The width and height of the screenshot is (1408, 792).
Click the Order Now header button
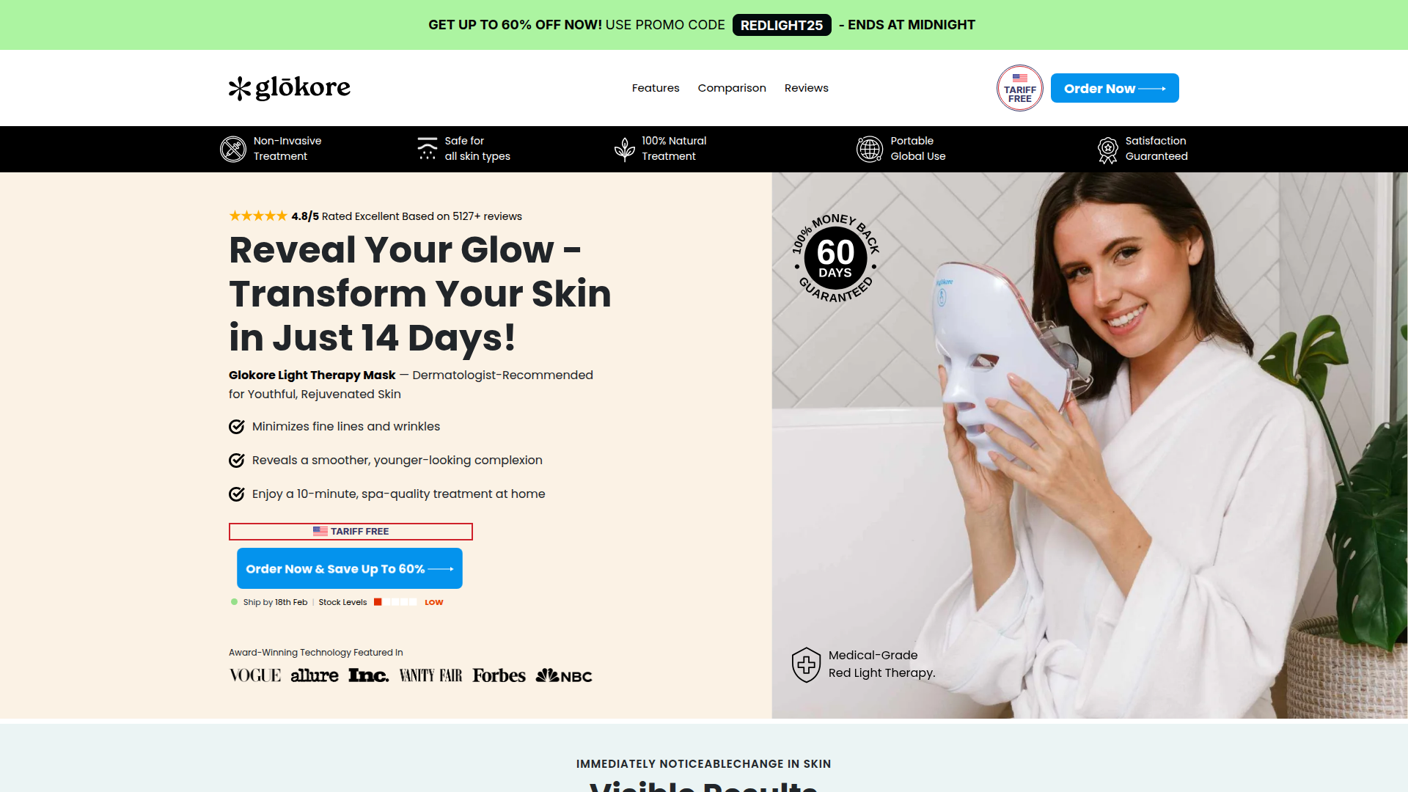point(1115,88)
